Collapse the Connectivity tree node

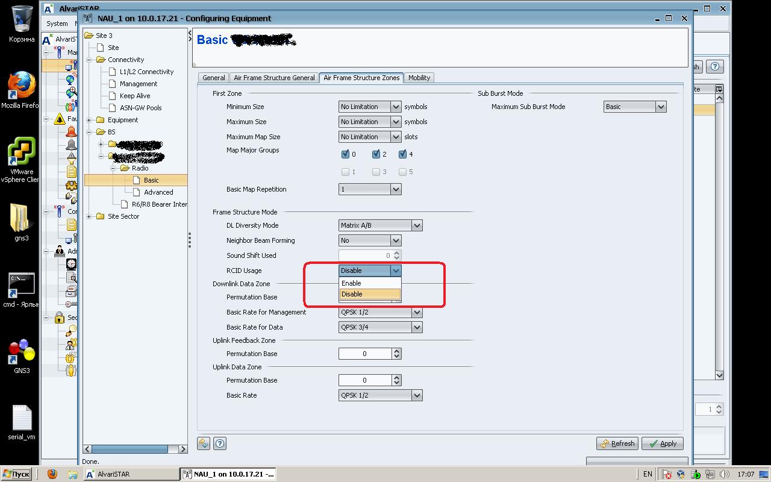[x=89, y=60]
